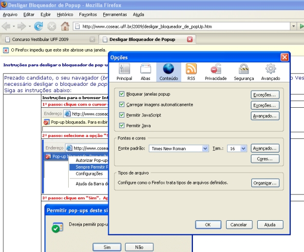This screenshot has width=304, height=252.
Task: Open the RSS options pane
Action: pyautogui.click(x=191, y=72)
